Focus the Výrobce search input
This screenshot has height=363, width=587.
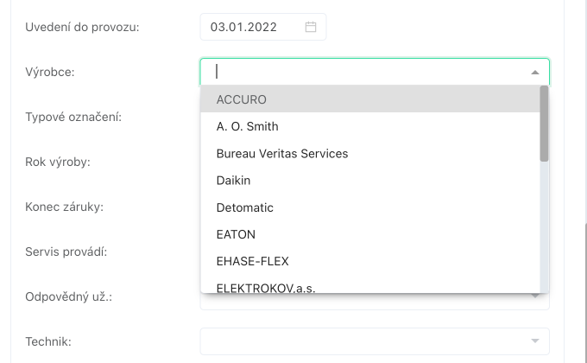click(363, 72)
